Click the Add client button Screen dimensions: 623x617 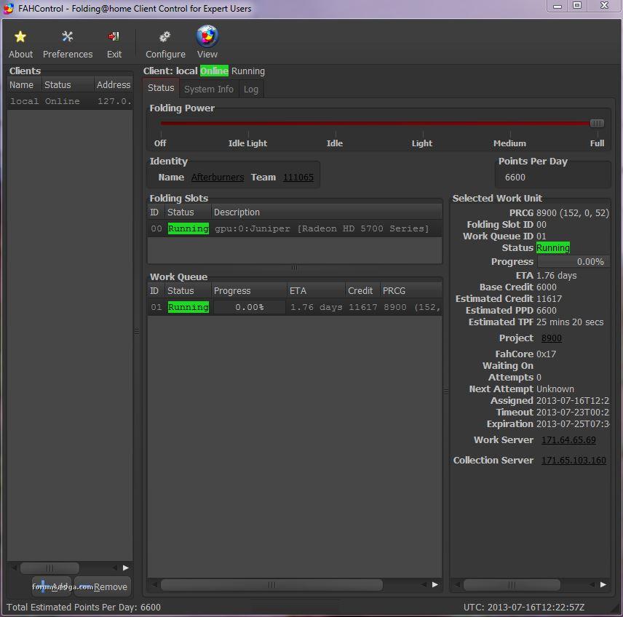(52, 586)
